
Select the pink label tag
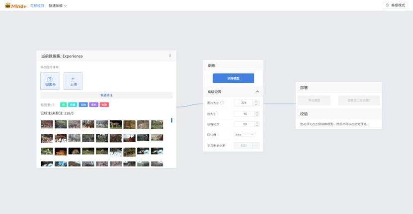(104, 105)
